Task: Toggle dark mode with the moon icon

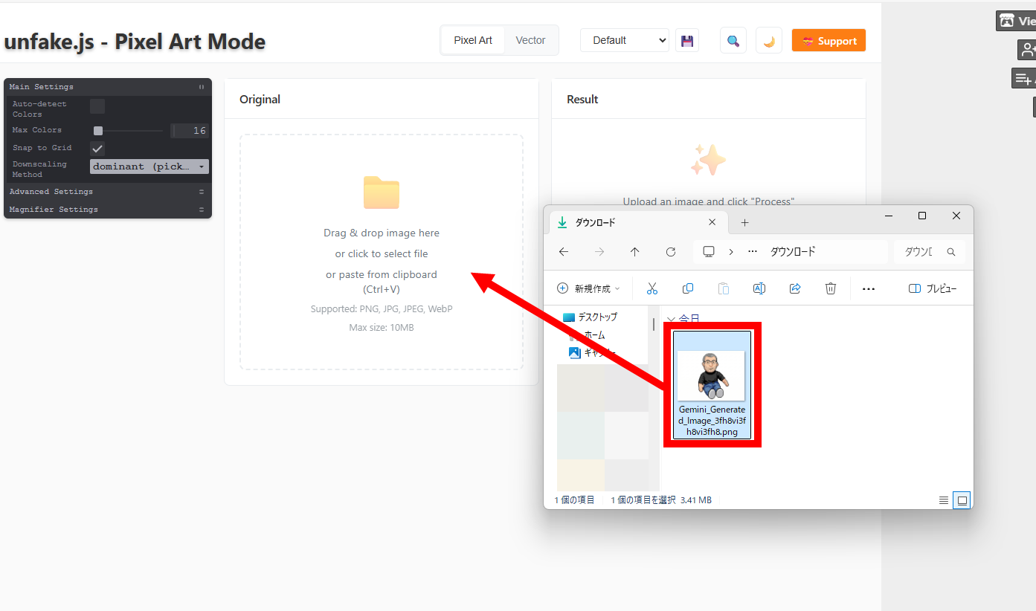Action: (x=769, y=40)
